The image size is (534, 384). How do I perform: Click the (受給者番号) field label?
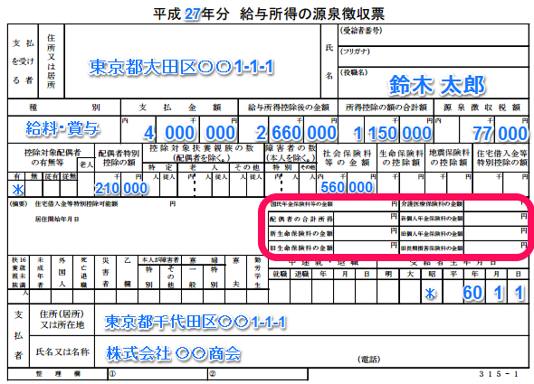click(x=361, y=31)
